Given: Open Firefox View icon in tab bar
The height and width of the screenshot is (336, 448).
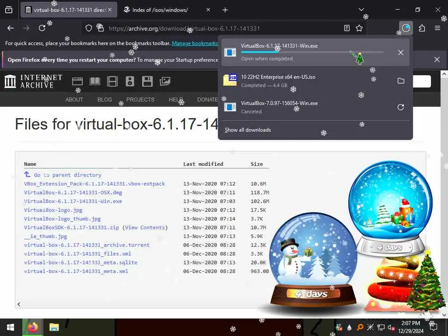Looking at the screenshot, I should 9,10.
